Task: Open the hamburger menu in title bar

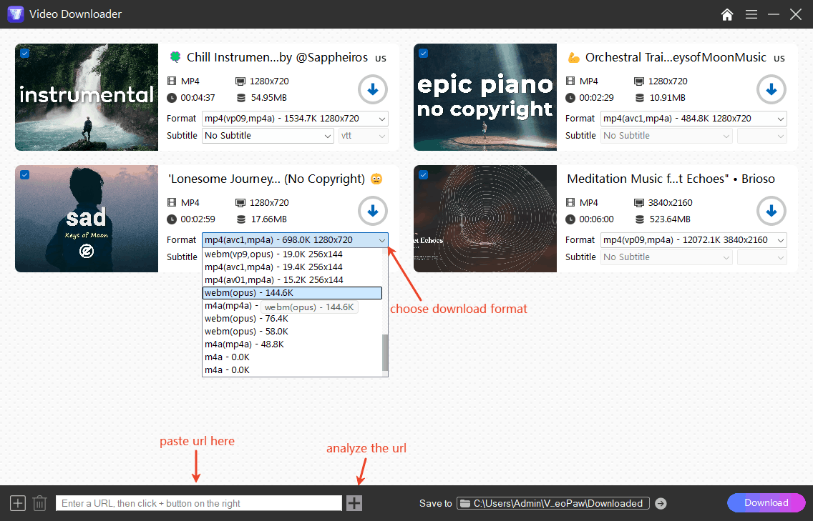Action: [751, 14]
